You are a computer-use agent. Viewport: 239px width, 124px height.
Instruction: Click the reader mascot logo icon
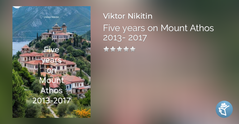[x=224, y=109]
